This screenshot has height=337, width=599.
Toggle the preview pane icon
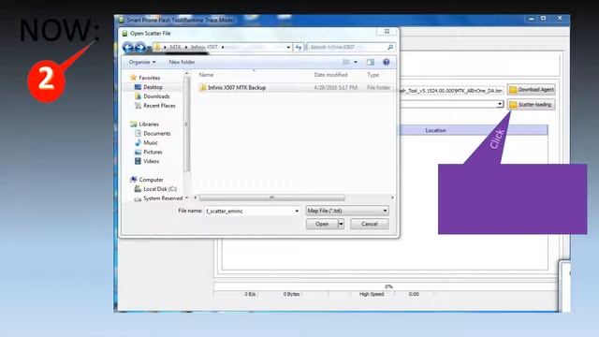click(371, 62)
